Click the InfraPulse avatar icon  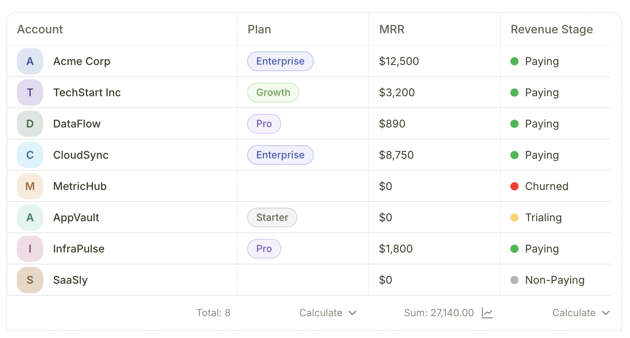[30, 248]
